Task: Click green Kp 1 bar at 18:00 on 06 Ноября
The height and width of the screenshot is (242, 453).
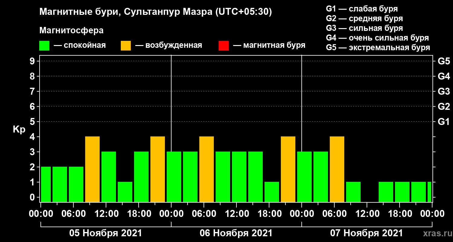Action: [x=272, y=192]
